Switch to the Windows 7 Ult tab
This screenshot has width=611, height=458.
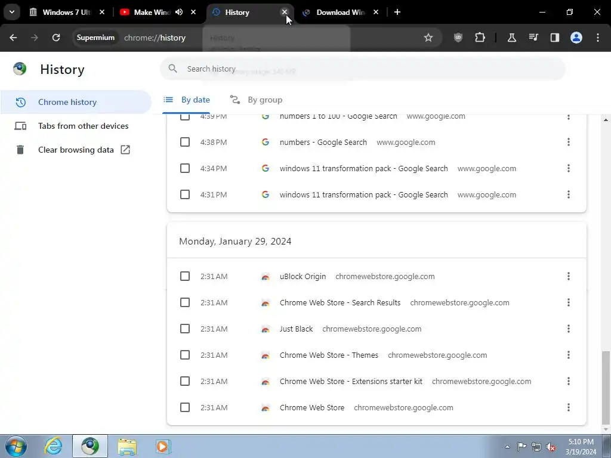tap(67, 12)
